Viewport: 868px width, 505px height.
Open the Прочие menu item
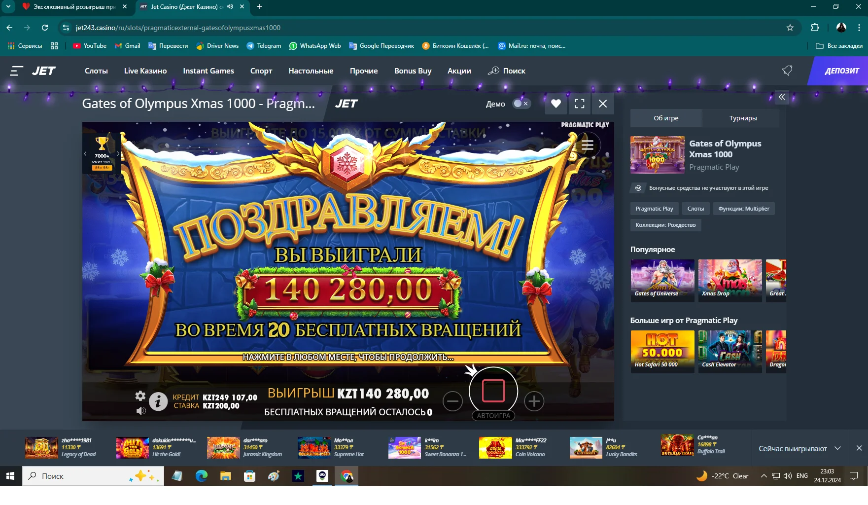point(364,71)
